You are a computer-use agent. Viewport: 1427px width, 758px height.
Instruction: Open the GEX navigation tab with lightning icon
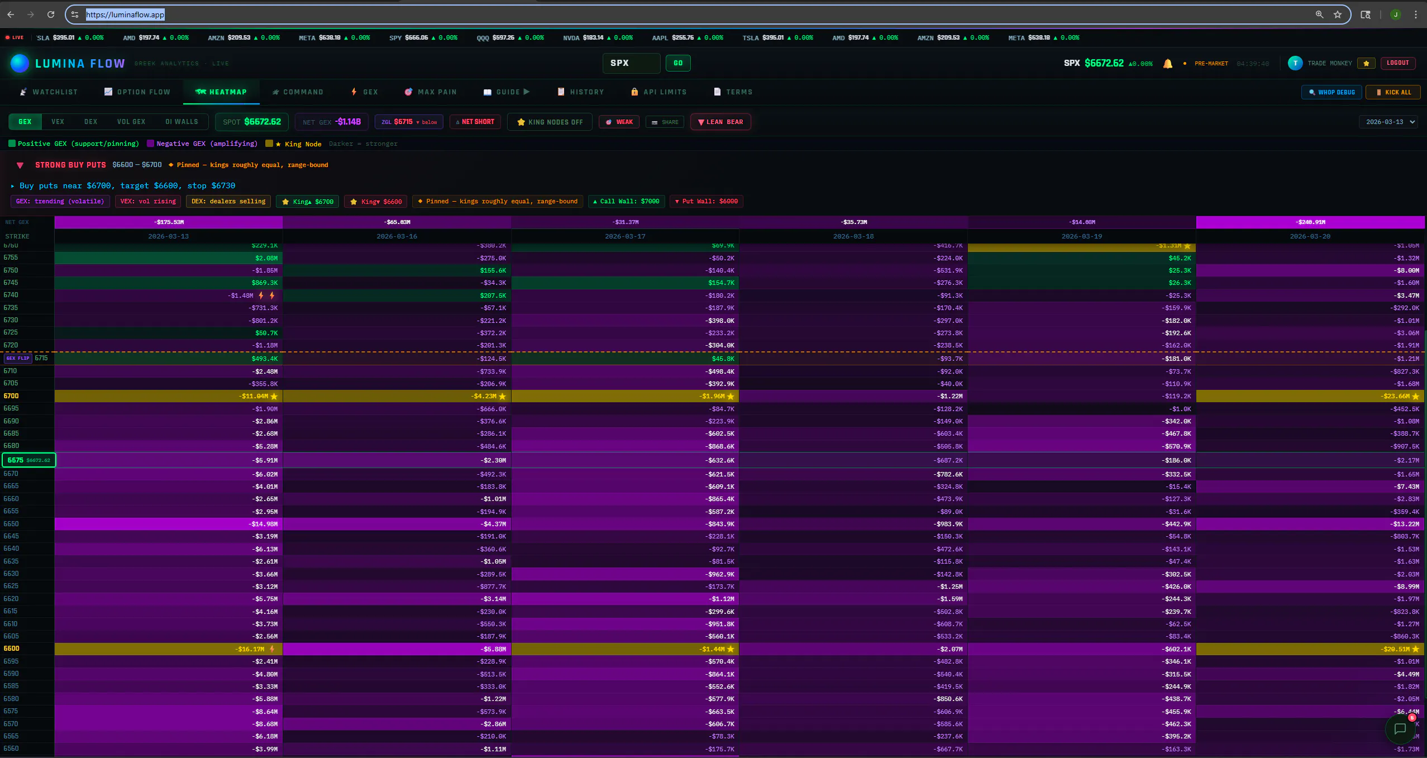click(x=365, y=92)
